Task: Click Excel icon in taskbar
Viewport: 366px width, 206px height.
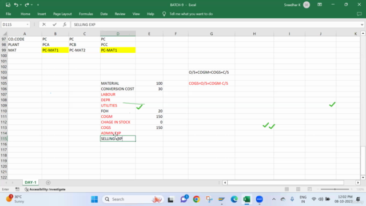Action: click(246, 199)
